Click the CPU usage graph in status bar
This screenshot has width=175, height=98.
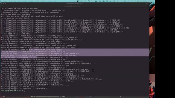pos(17,97)
